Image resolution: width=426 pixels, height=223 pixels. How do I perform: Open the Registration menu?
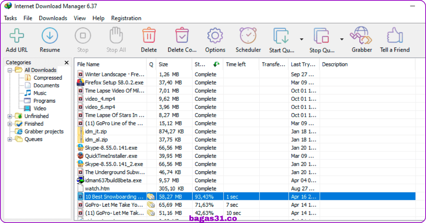pos(126,18)
